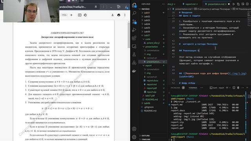Open polard_disc.jl file
The width and height of the screenshot is (251, 141).
153,43
